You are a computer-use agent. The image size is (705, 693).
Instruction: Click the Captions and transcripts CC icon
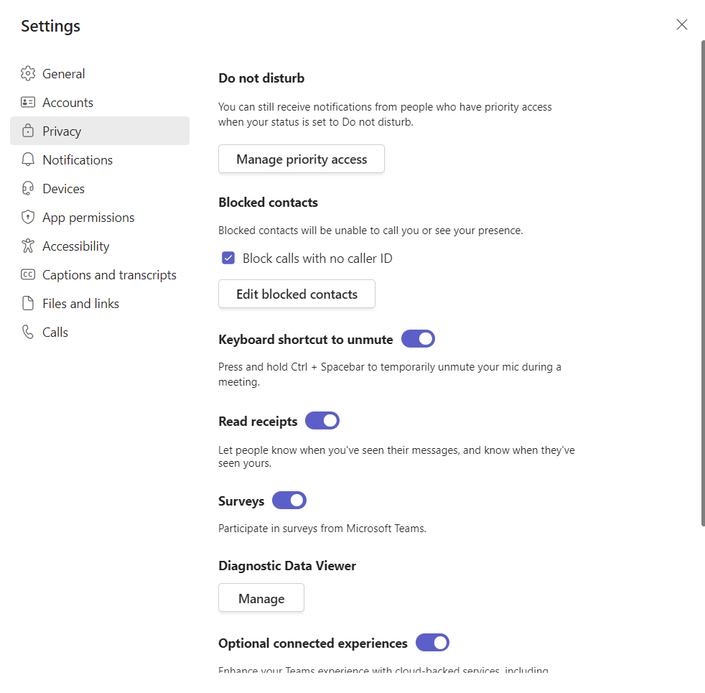coord(28,274)
